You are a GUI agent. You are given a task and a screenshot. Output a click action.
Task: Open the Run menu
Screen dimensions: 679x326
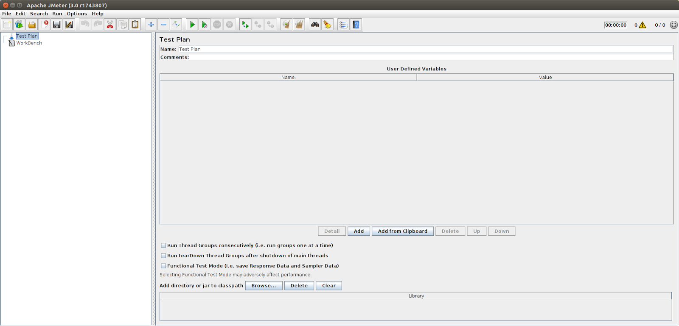click(x=57, y=14)
